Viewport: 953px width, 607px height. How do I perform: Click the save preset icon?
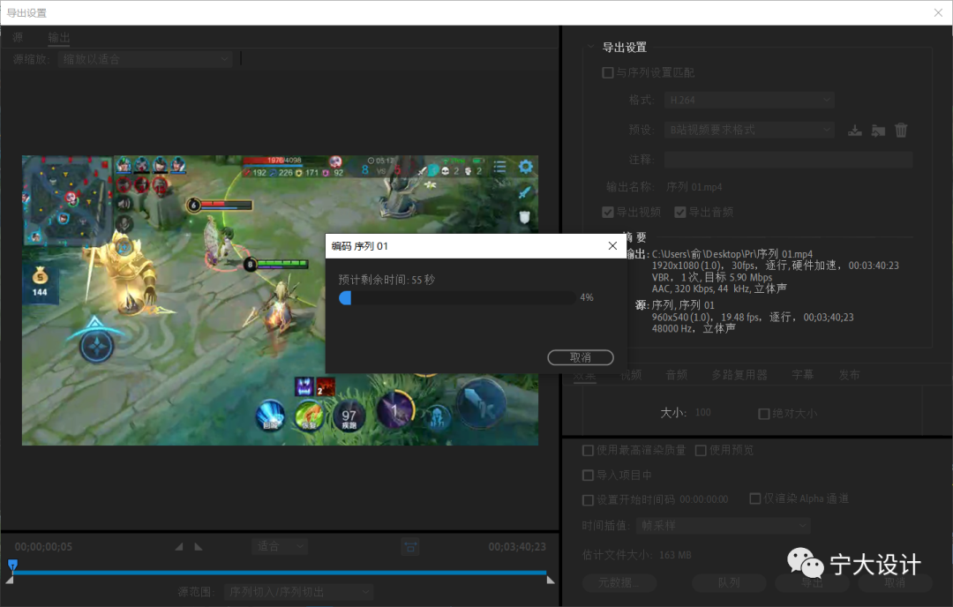tap(854, 130)
